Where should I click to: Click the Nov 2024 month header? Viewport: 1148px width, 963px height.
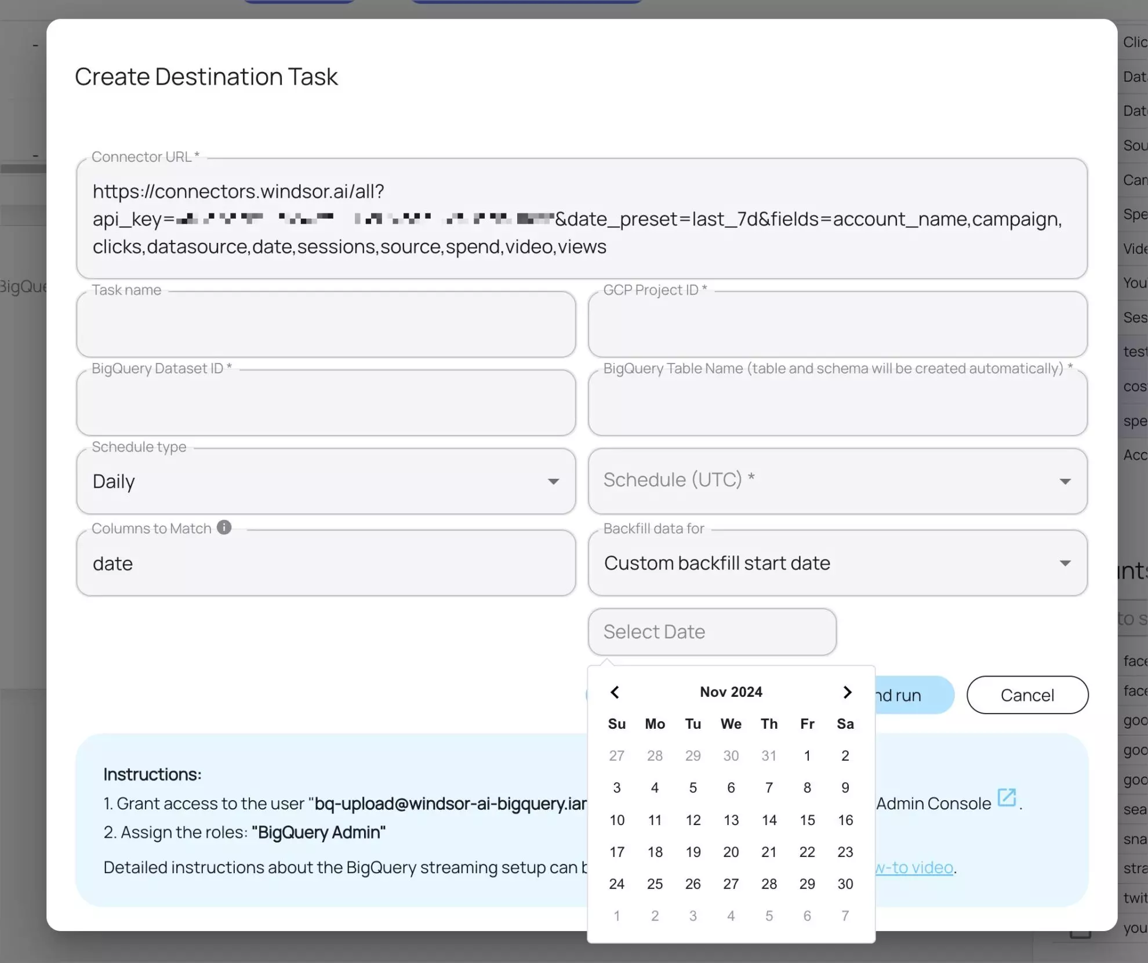pos(731,692)
